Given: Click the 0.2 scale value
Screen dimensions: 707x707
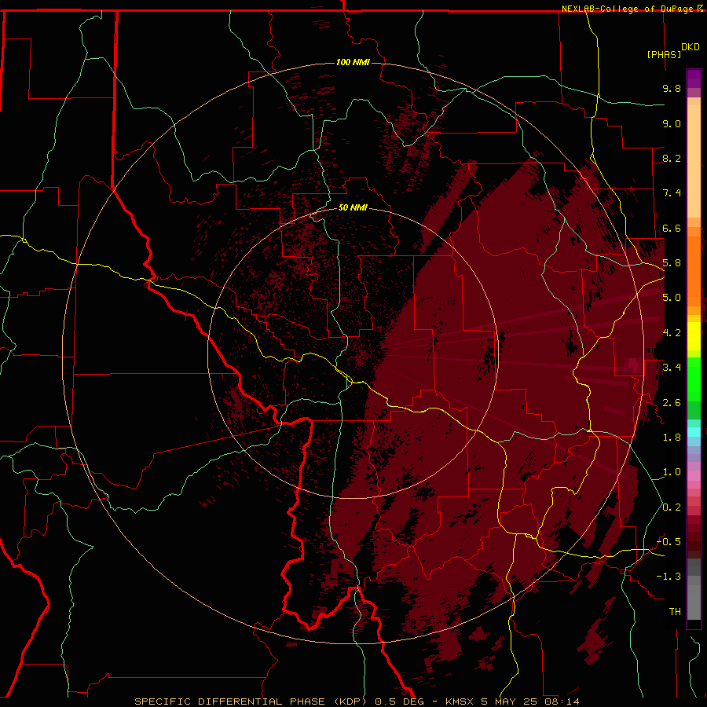Looking at the screenshot, I should pyautogui.click(x=672, y=507).
